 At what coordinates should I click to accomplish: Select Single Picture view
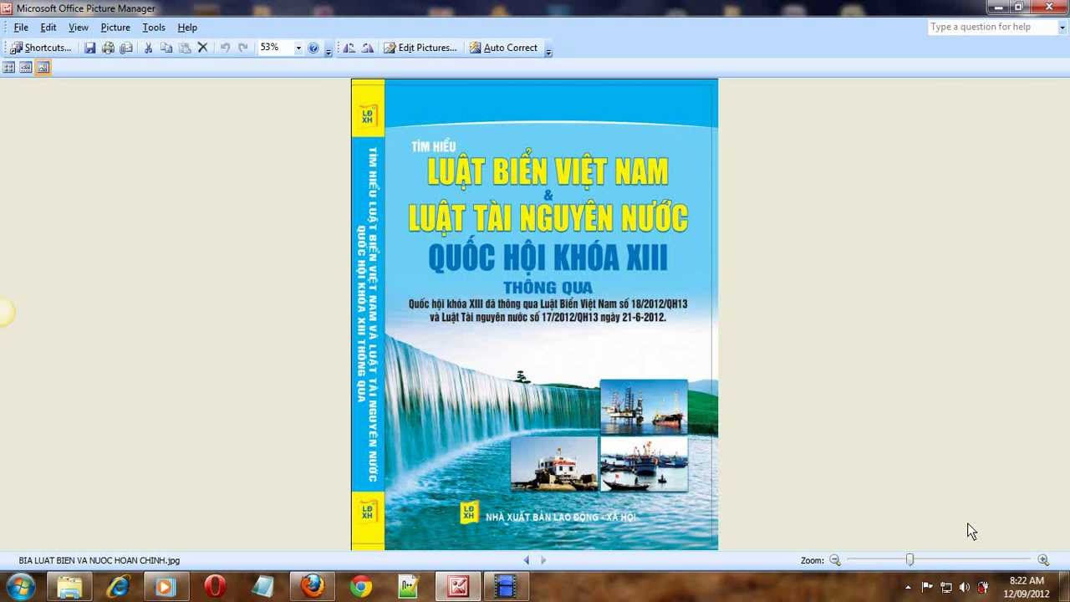pos(43,68)
